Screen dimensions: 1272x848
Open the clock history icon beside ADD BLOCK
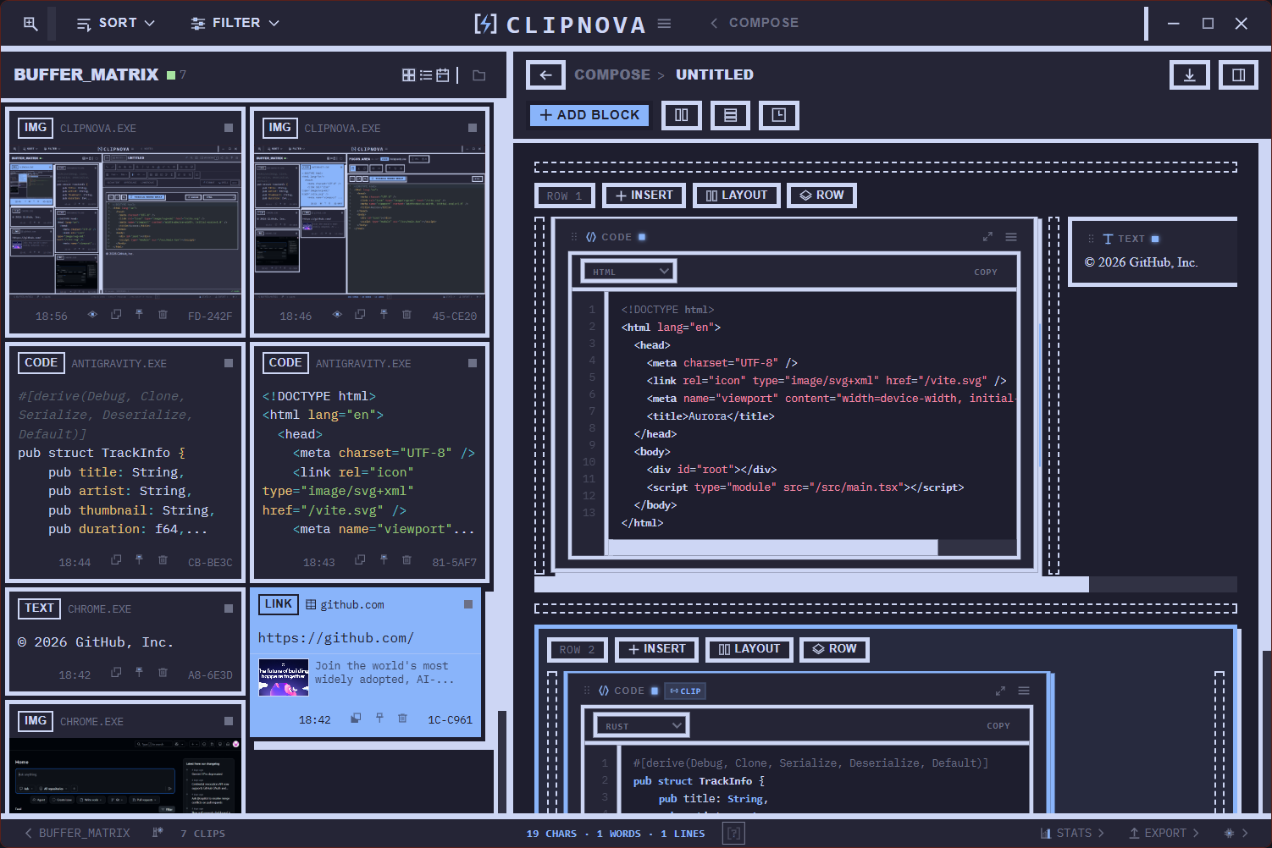[779, 115]
